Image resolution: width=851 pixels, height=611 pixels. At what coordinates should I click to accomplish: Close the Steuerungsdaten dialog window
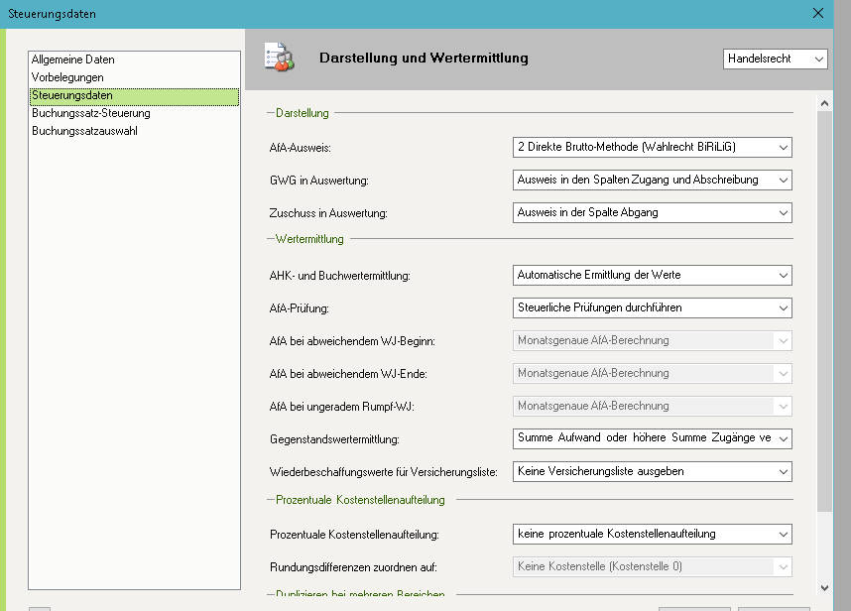818,13
